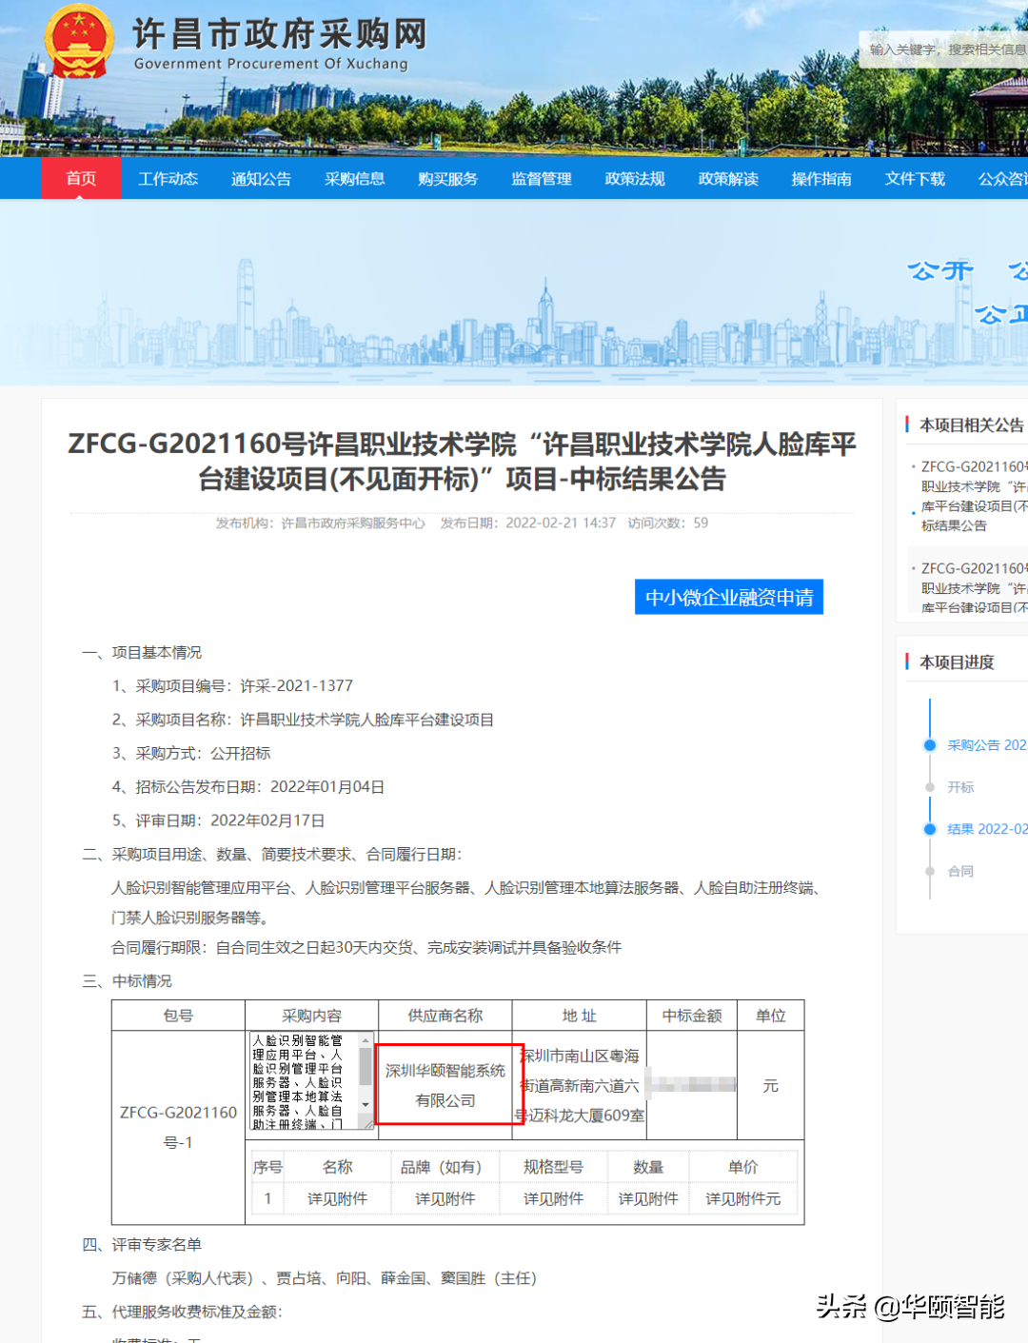The height and width of the screenshot is (1343, 1028).
Task: Open the 操作指南 section
Action: pyautogui.click(x=821, y=179)
